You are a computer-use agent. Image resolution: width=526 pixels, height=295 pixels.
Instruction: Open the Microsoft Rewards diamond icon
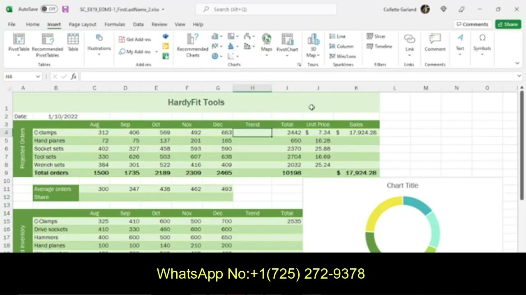coord(443,9)
